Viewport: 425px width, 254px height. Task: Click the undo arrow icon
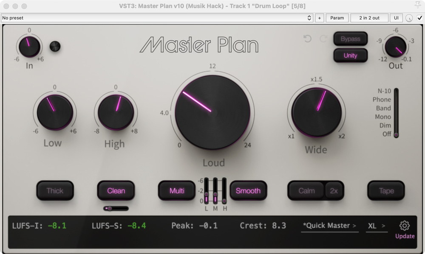pos(307,39)
